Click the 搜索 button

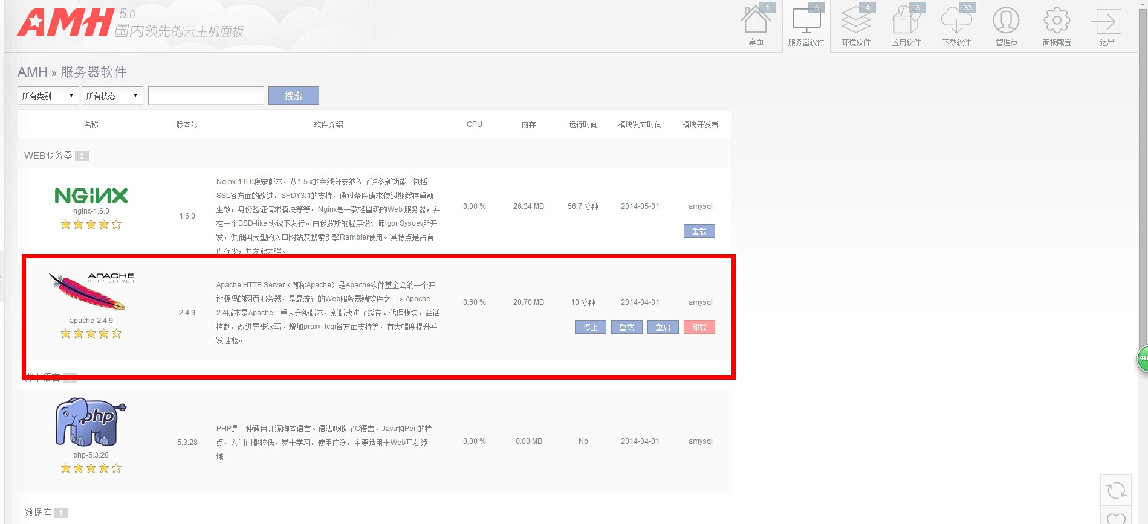[293, 95]
